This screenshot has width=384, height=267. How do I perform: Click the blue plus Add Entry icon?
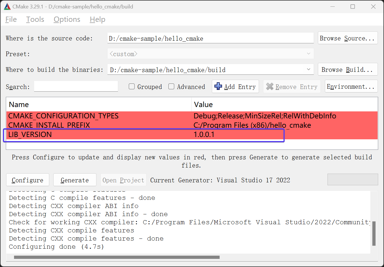click(218, 86)
